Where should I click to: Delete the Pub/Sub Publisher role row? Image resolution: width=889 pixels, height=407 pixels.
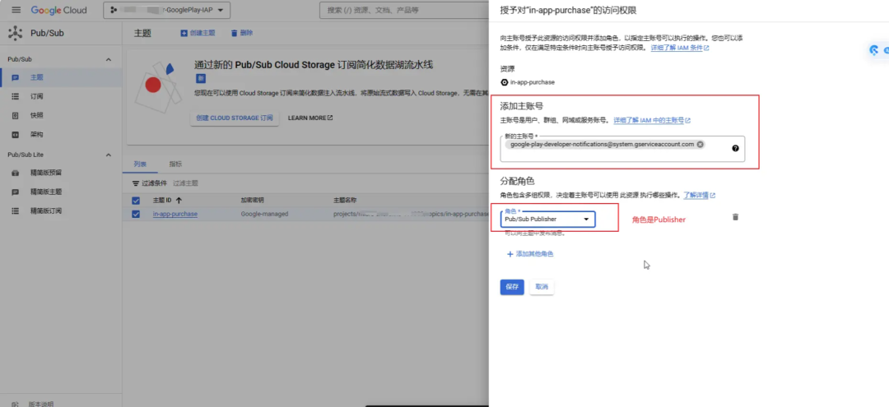click(x=735, y=217)
